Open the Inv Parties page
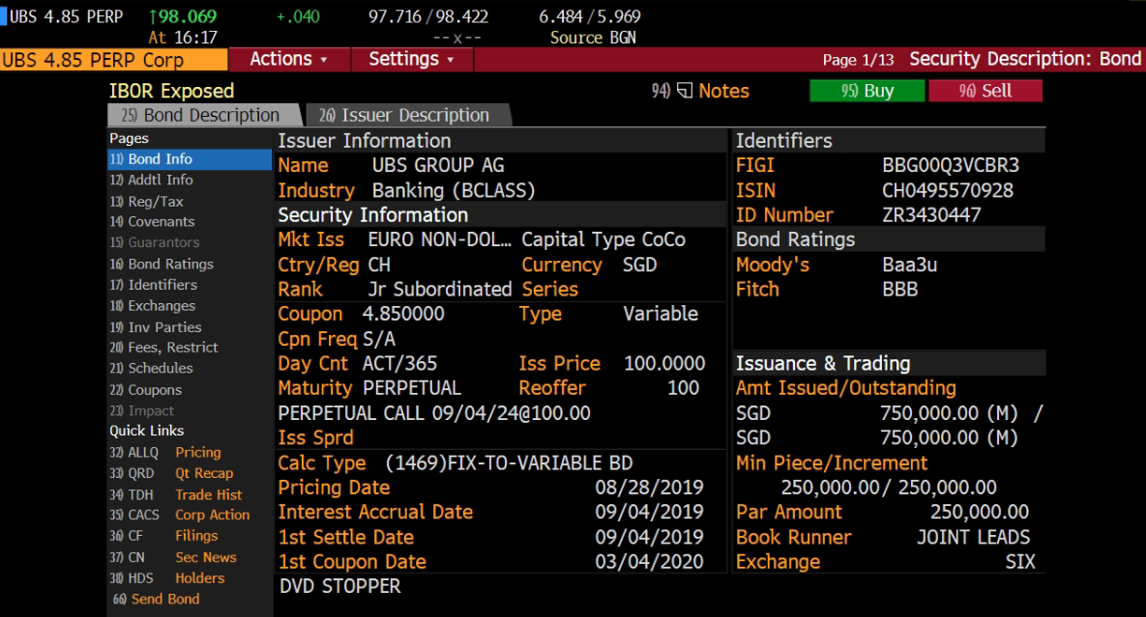Screen dimensions: 1146x617 click(156, 327)
